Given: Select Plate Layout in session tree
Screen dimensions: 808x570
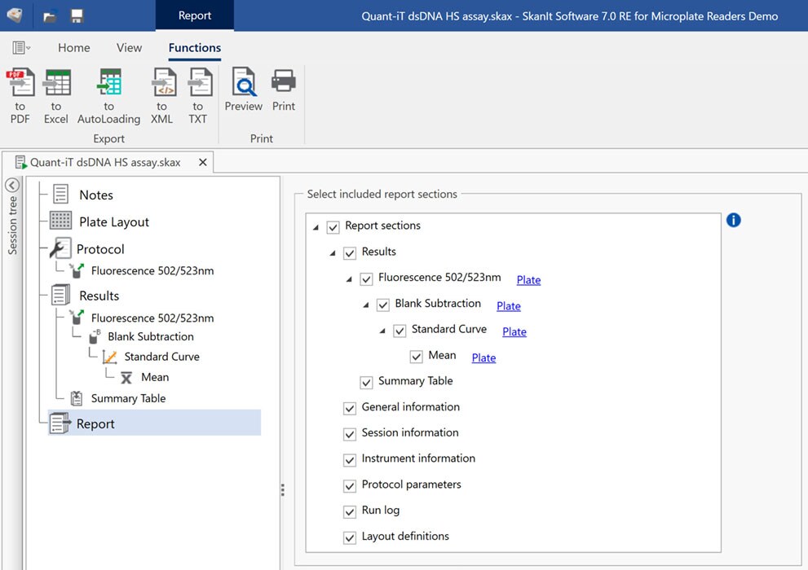Looking at the screenshot, I should pyautogui.click(x=113, y=222).
